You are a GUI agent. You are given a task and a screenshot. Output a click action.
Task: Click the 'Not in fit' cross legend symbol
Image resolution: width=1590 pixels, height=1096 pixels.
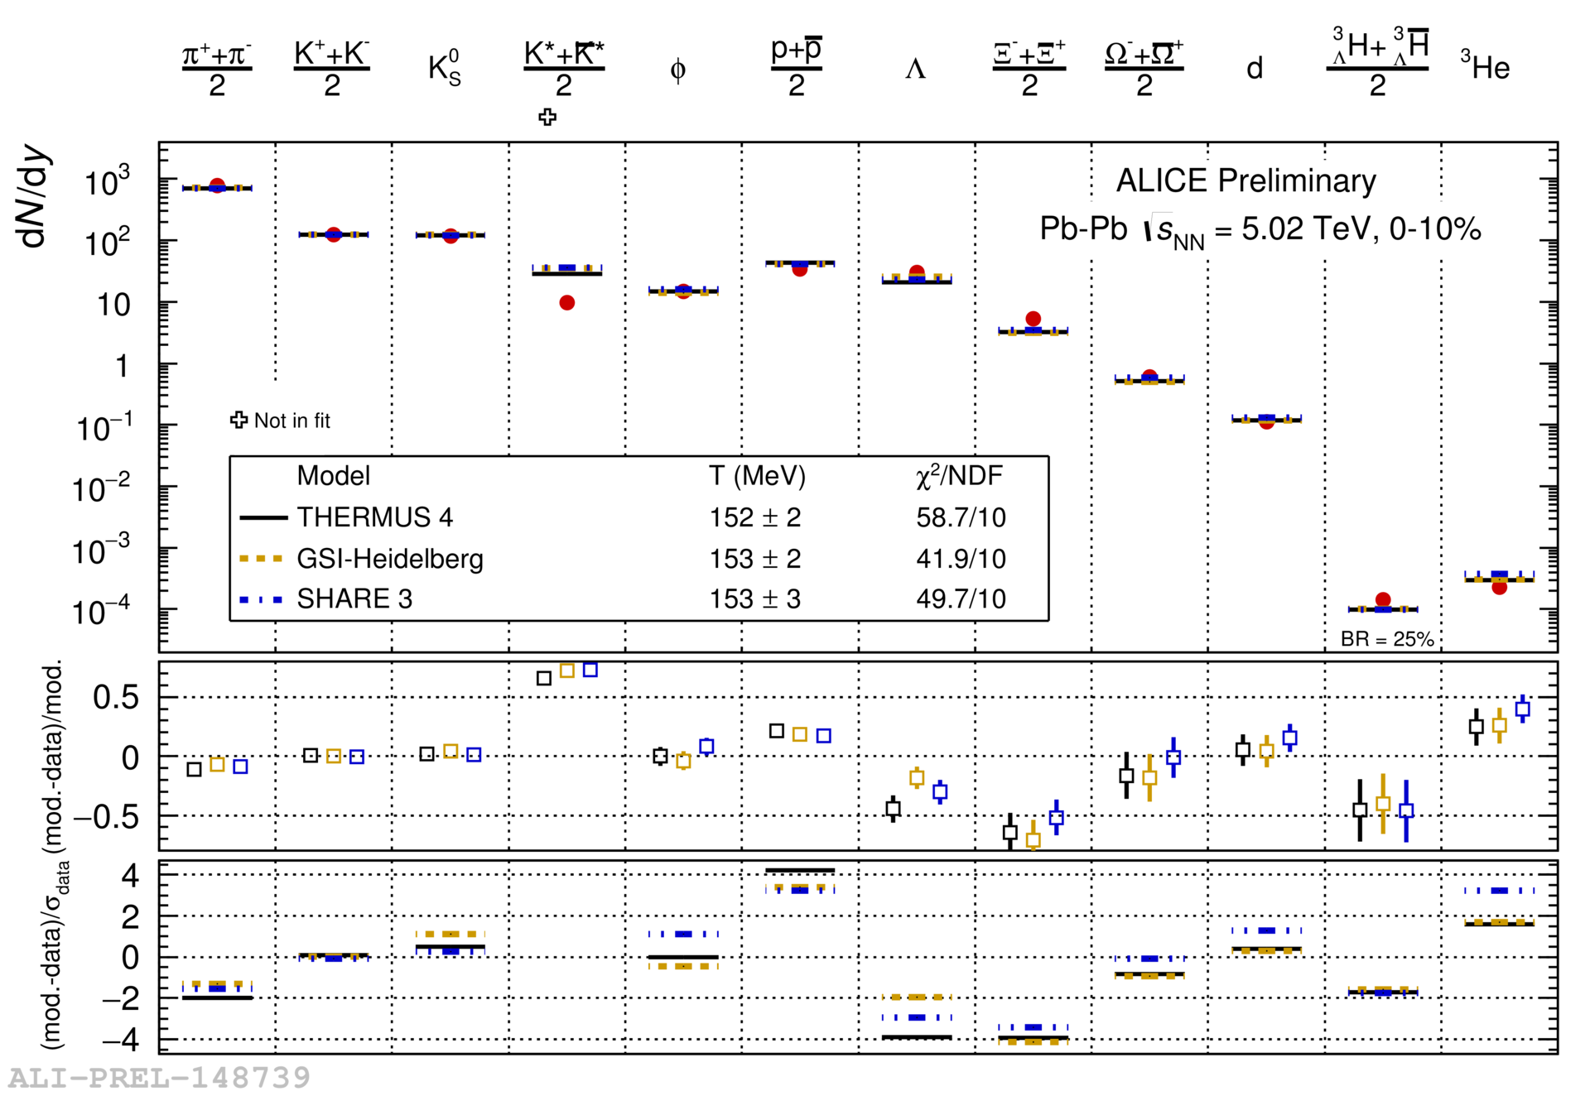(x=238, y=421)
